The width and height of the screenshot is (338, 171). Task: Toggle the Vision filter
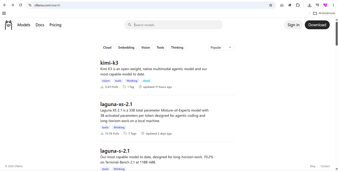click(x=146, y=48)
